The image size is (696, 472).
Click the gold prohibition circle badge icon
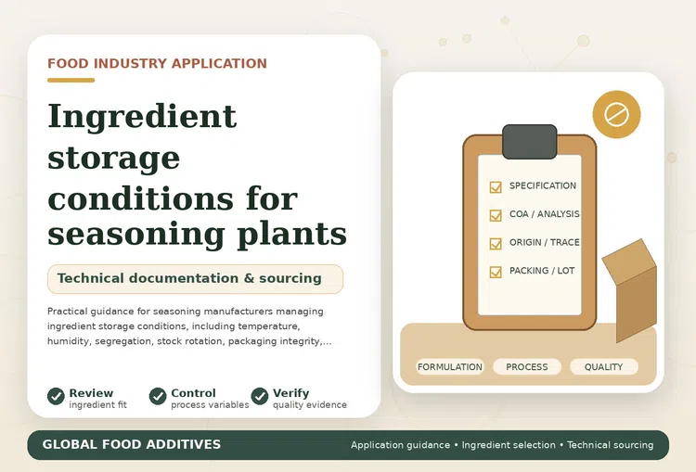616,114
